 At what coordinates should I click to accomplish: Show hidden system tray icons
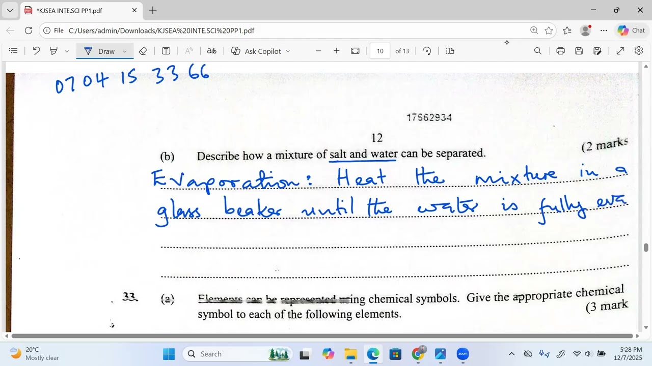[x=512, y=354]
